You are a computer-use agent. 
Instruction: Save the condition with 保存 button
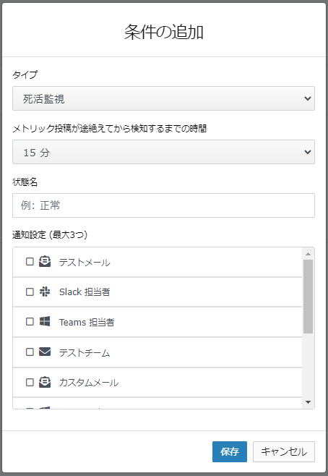click(x=230, y=451)
